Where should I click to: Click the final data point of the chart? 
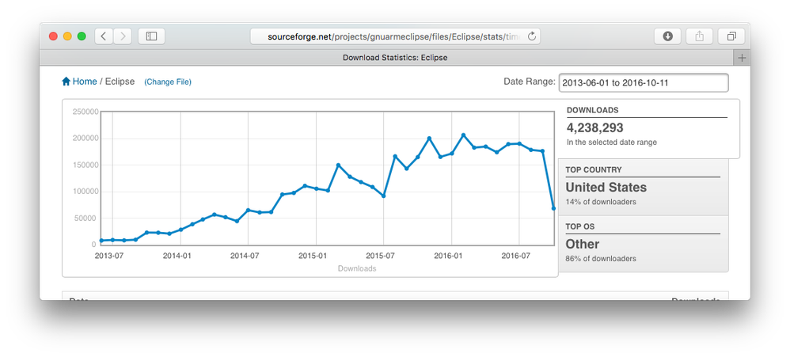coord(553,208)
